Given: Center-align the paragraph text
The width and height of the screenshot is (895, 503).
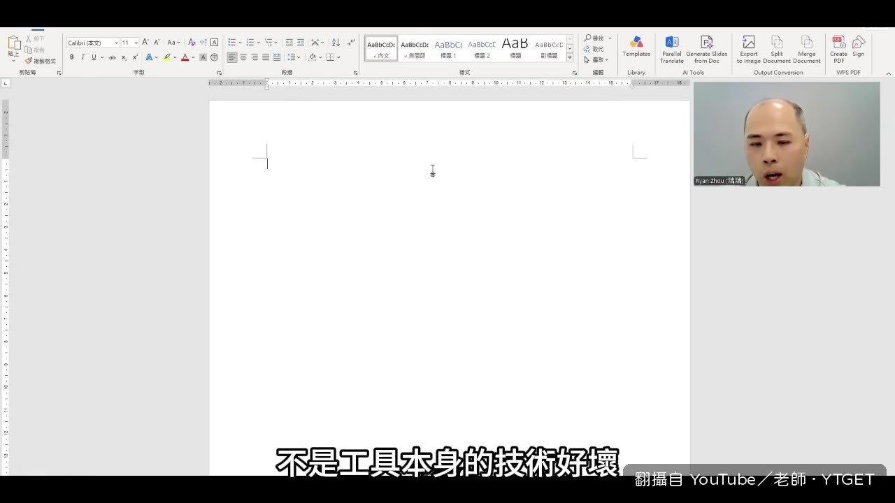Looking at the screenshot, I should coord(243,57).
